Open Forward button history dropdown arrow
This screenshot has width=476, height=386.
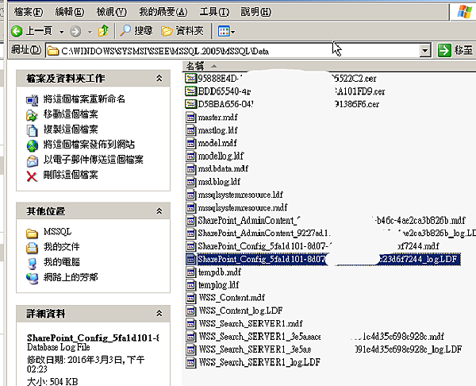point(90,32)
